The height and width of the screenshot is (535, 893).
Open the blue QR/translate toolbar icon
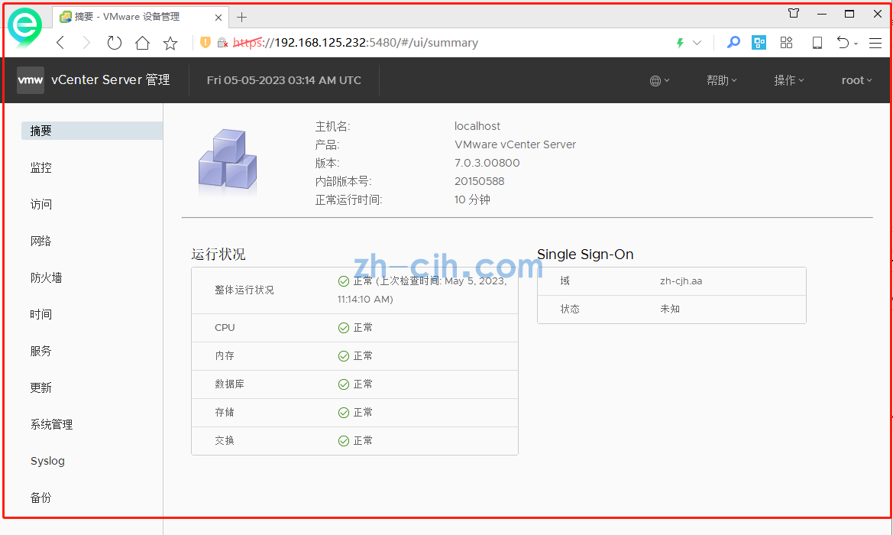click(759, 43)
